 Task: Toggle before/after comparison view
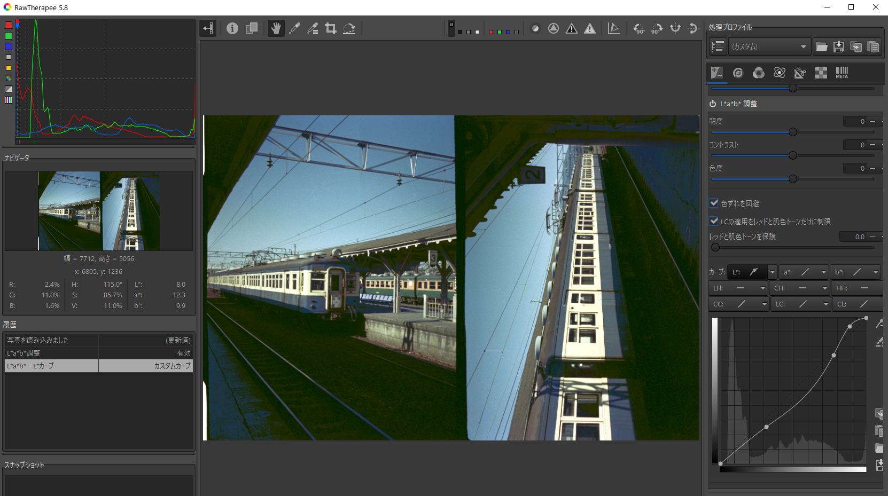point(252,28)
